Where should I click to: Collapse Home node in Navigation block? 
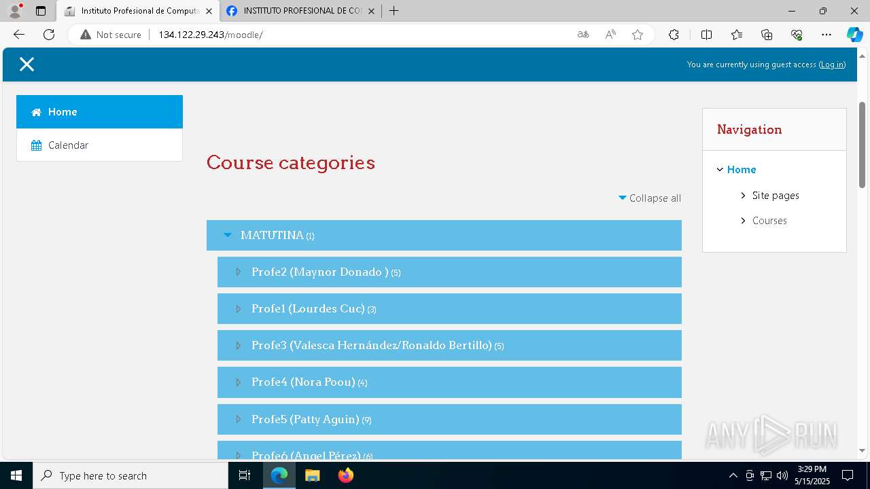[720, 170]
